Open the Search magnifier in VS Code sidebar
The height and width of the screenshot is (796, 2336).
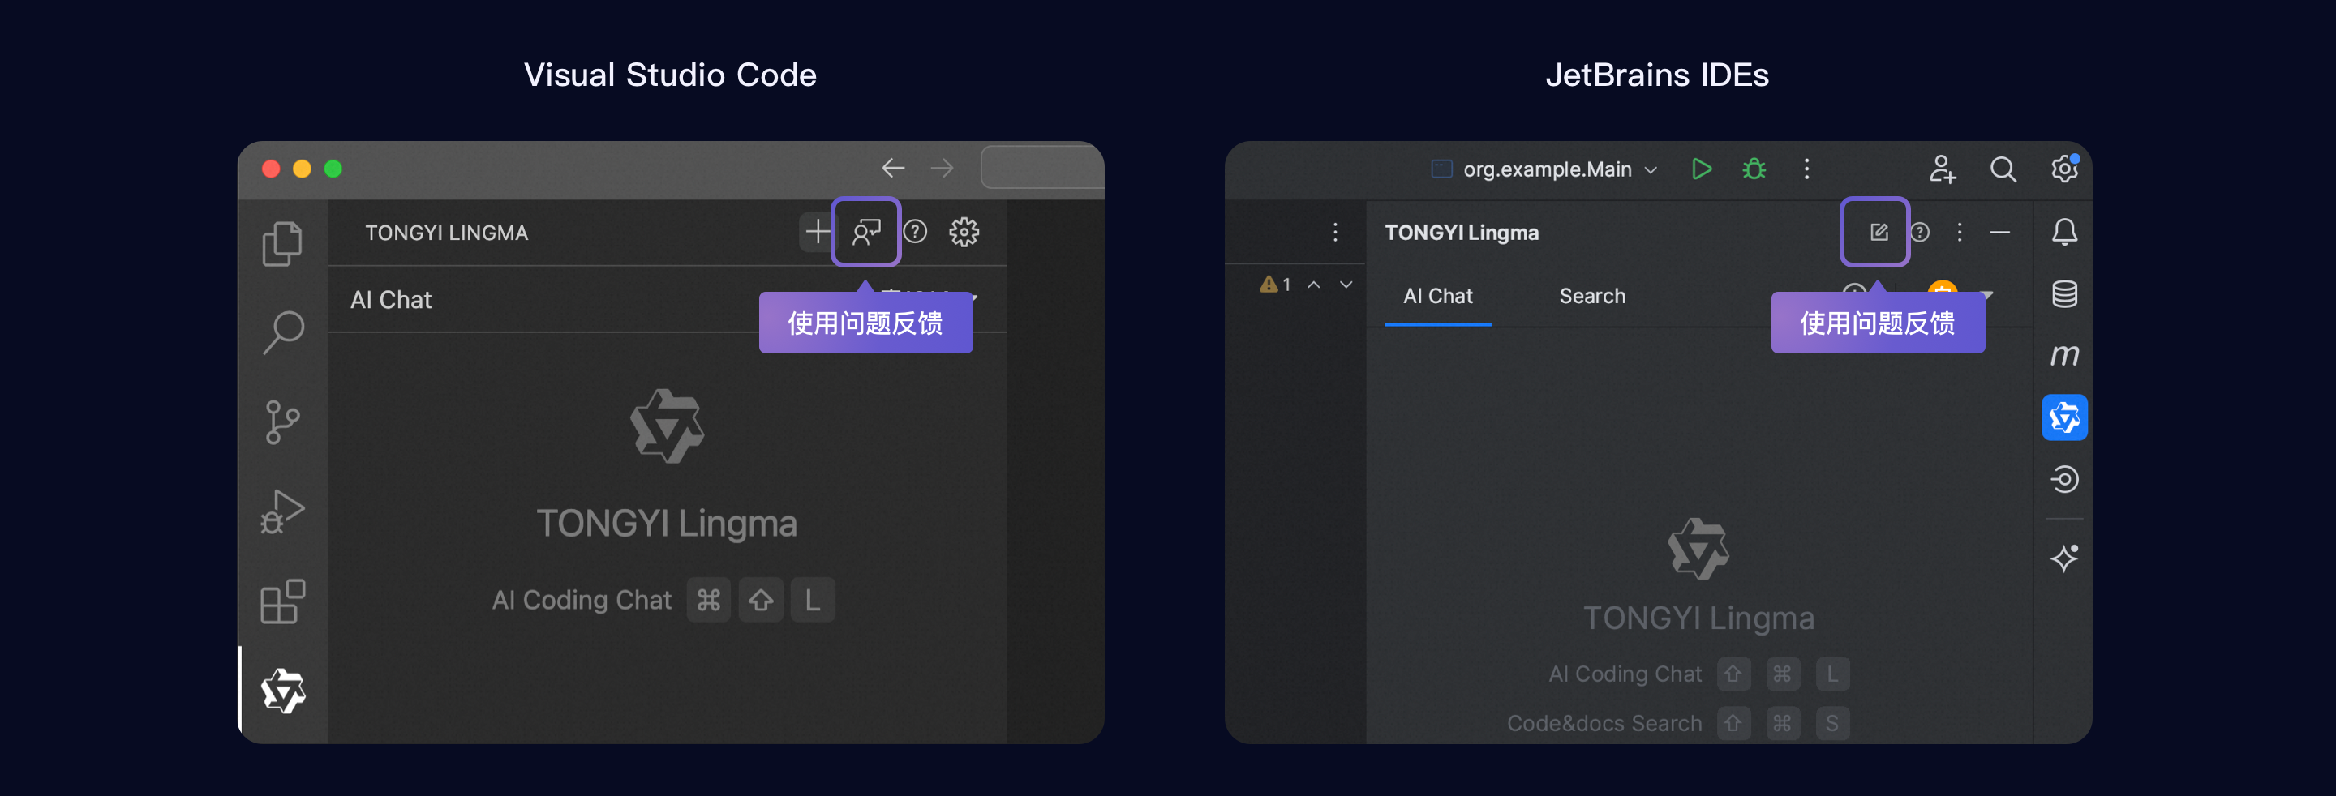point(283,332)
